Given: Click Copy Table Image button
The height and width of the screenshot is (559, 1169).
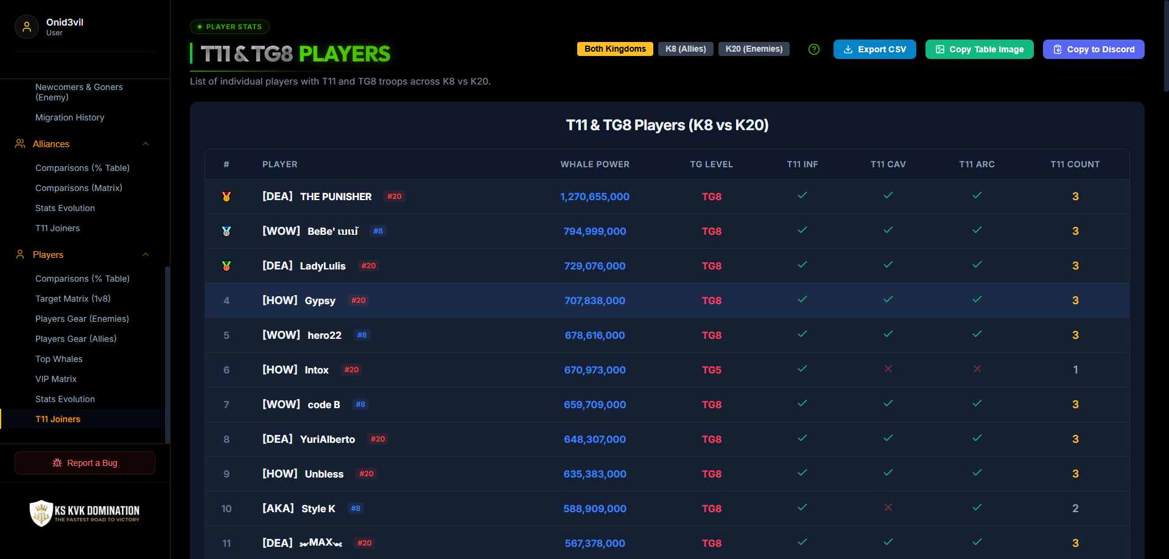Looking at the screenshot, I should pyautogui.click(x=980, y=49).
